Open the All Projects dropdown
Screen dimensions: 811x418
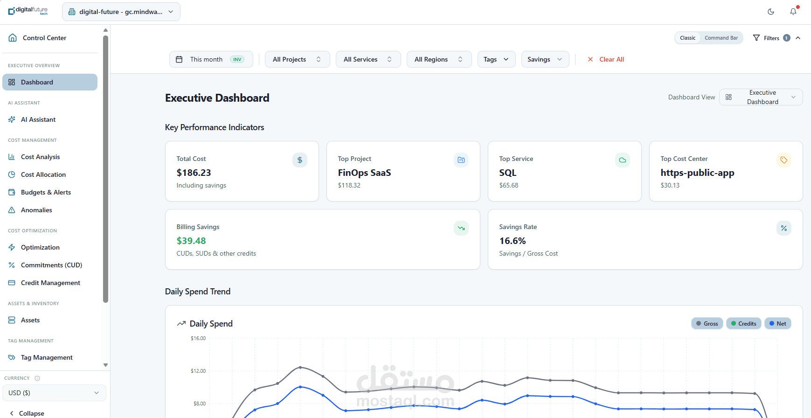(x=298, y=59)
